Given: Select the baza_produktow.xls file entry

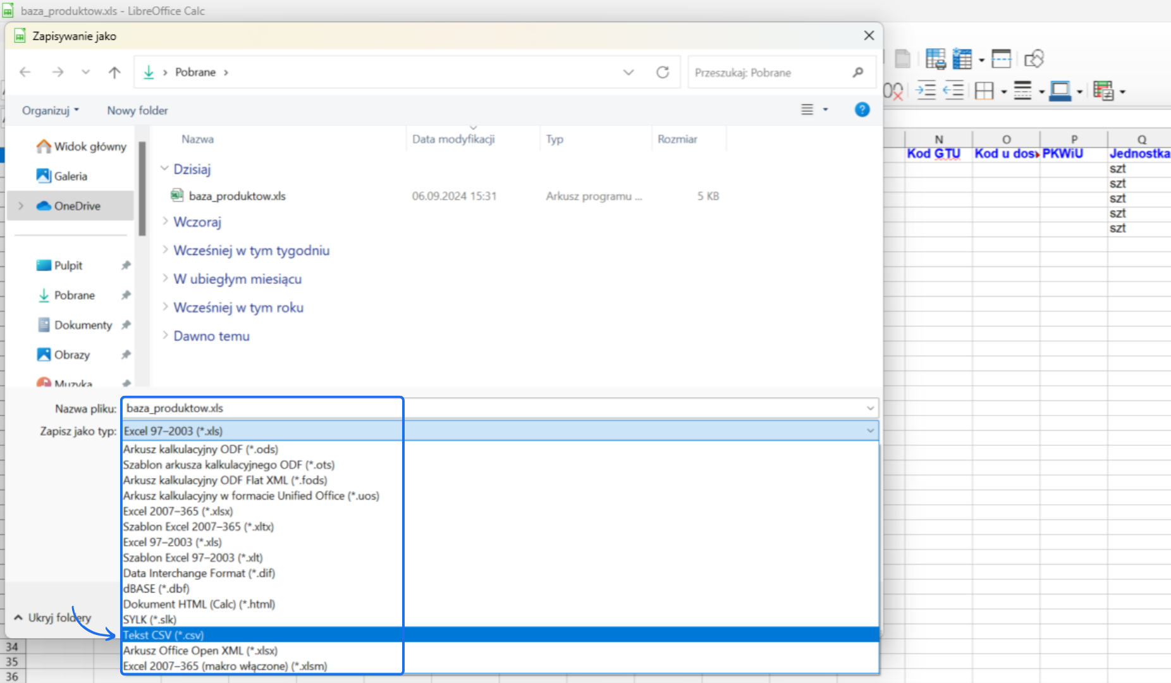Looking at the screenshot, I should (x=236, y=196).
